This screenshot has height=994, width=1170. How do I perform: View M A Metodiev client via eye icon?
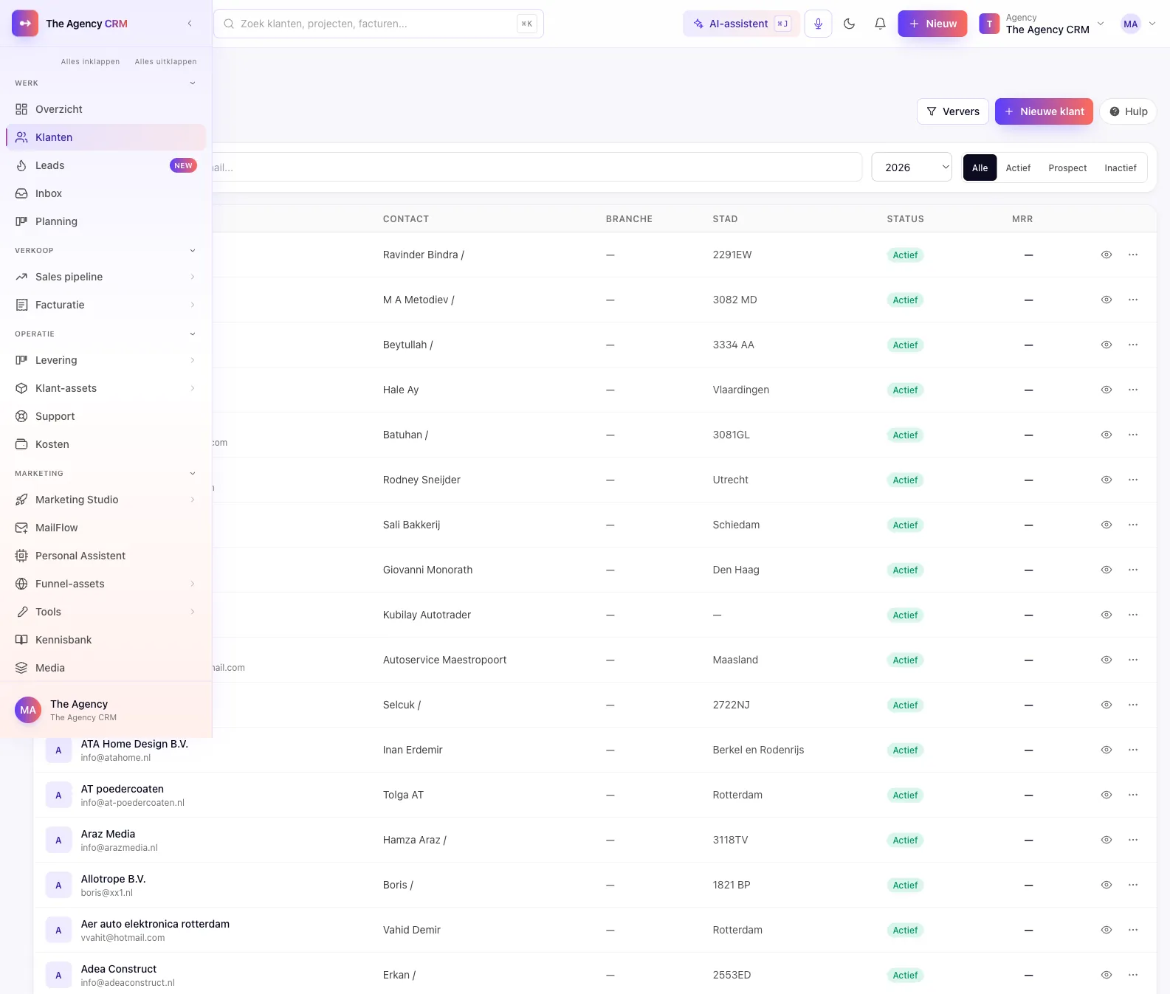(x=1107, y=300)
